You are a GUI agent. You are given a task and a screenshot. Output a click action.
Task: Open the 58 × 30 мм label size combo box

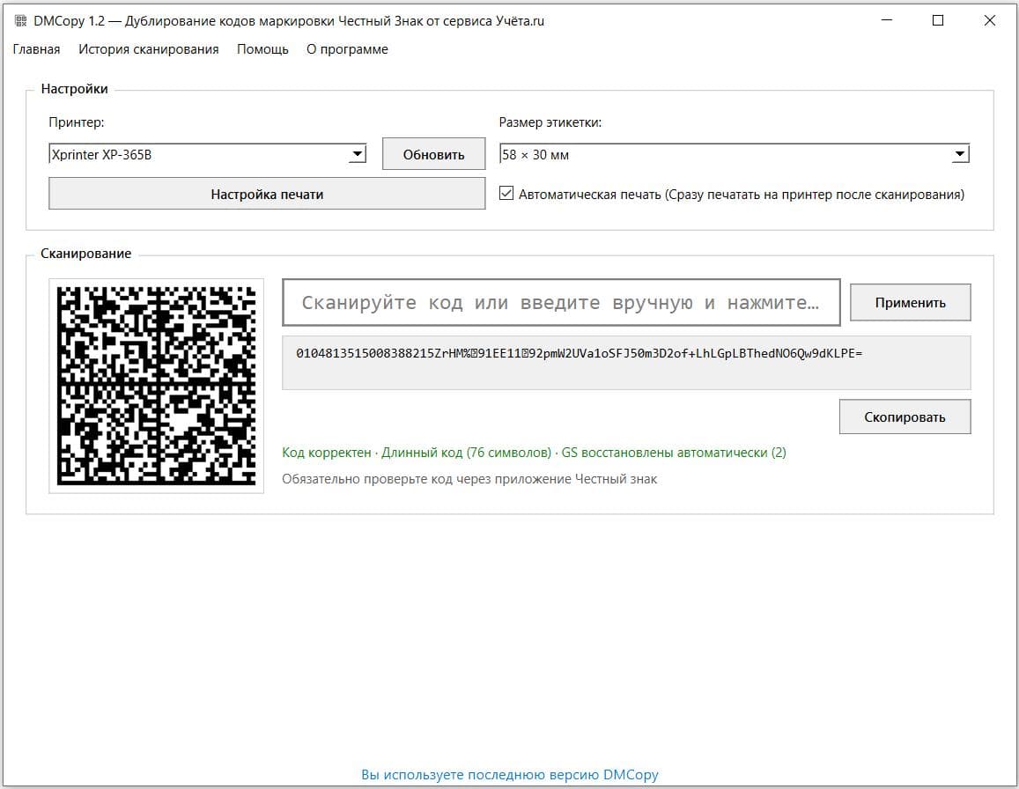(x=735, y=155)
